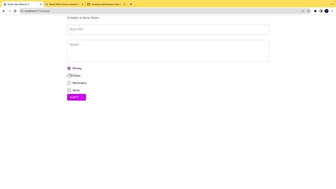Toggle the browser side panel
This screenshot has height=189, width=336.
pos(321,11)
